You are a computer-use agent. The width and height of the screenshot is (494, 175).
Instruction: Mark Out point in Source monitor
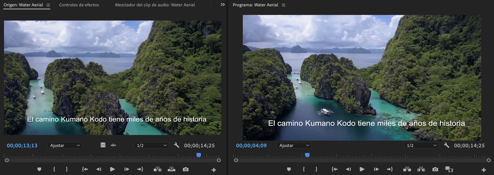(x=67, y=169)
